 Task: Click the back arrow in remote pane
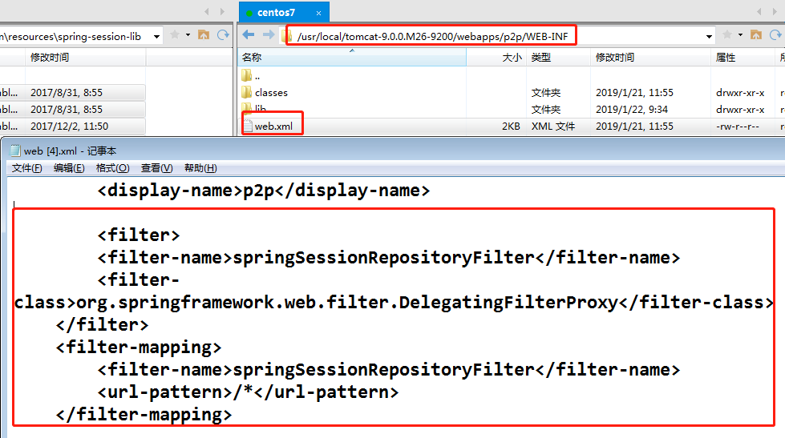coord(249,35)
